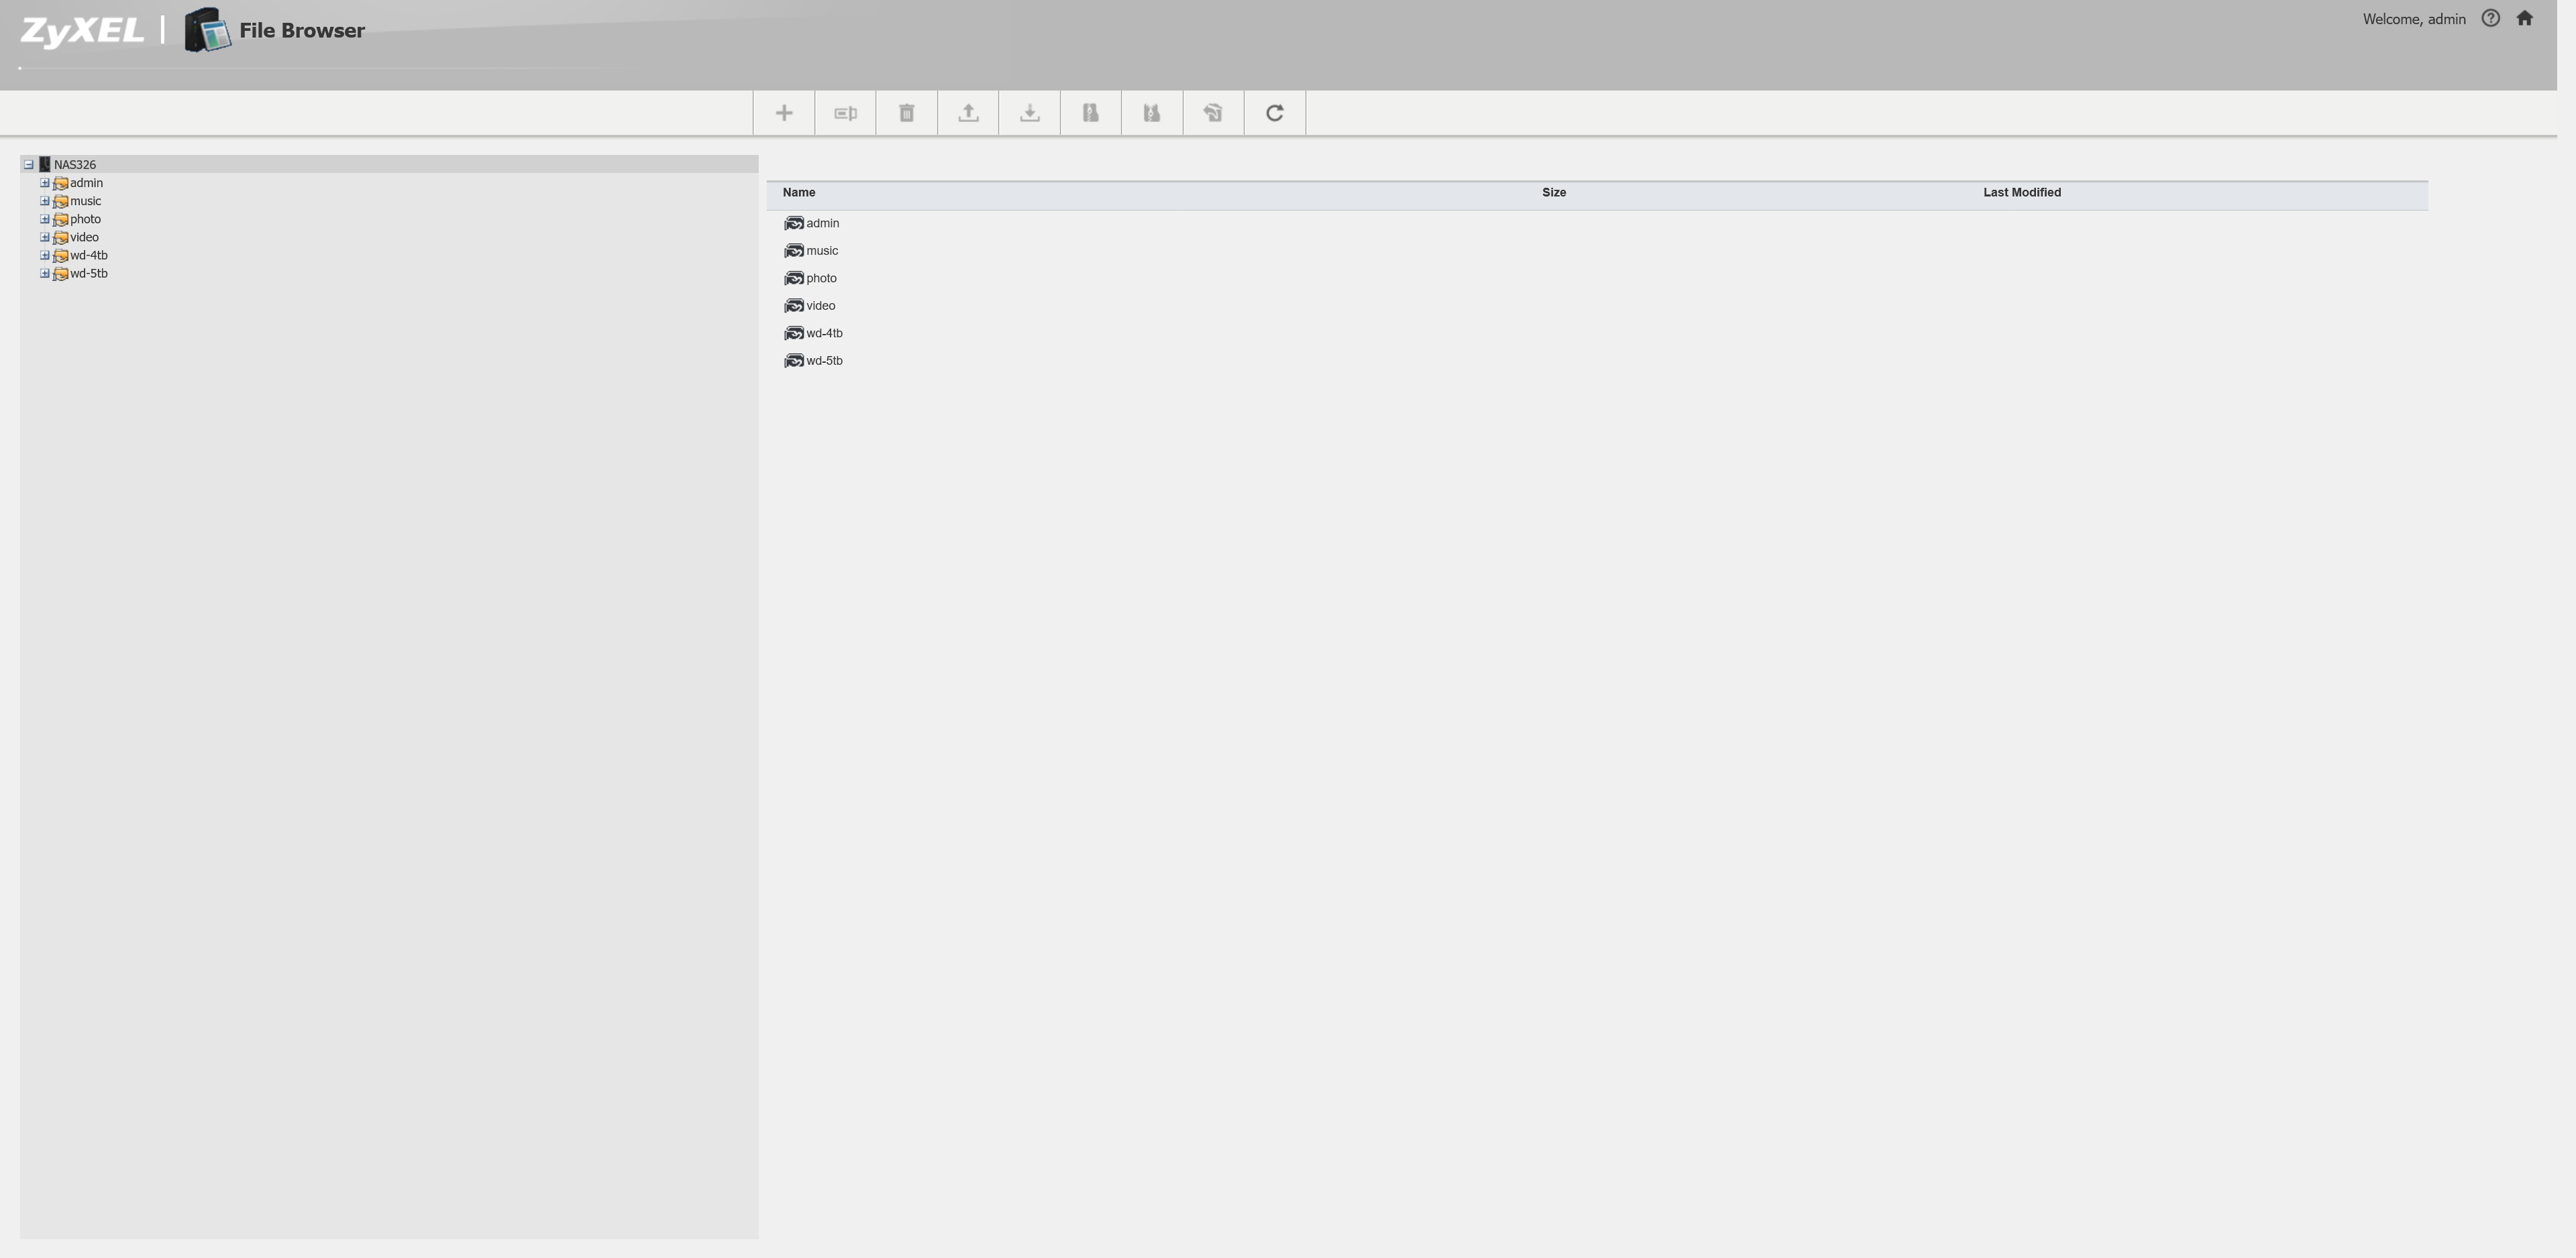Viewport: 2576px width, 1258px height.
Task: Expand the wd-4tb folder in the tree
Action: click(x=45, y=255)
